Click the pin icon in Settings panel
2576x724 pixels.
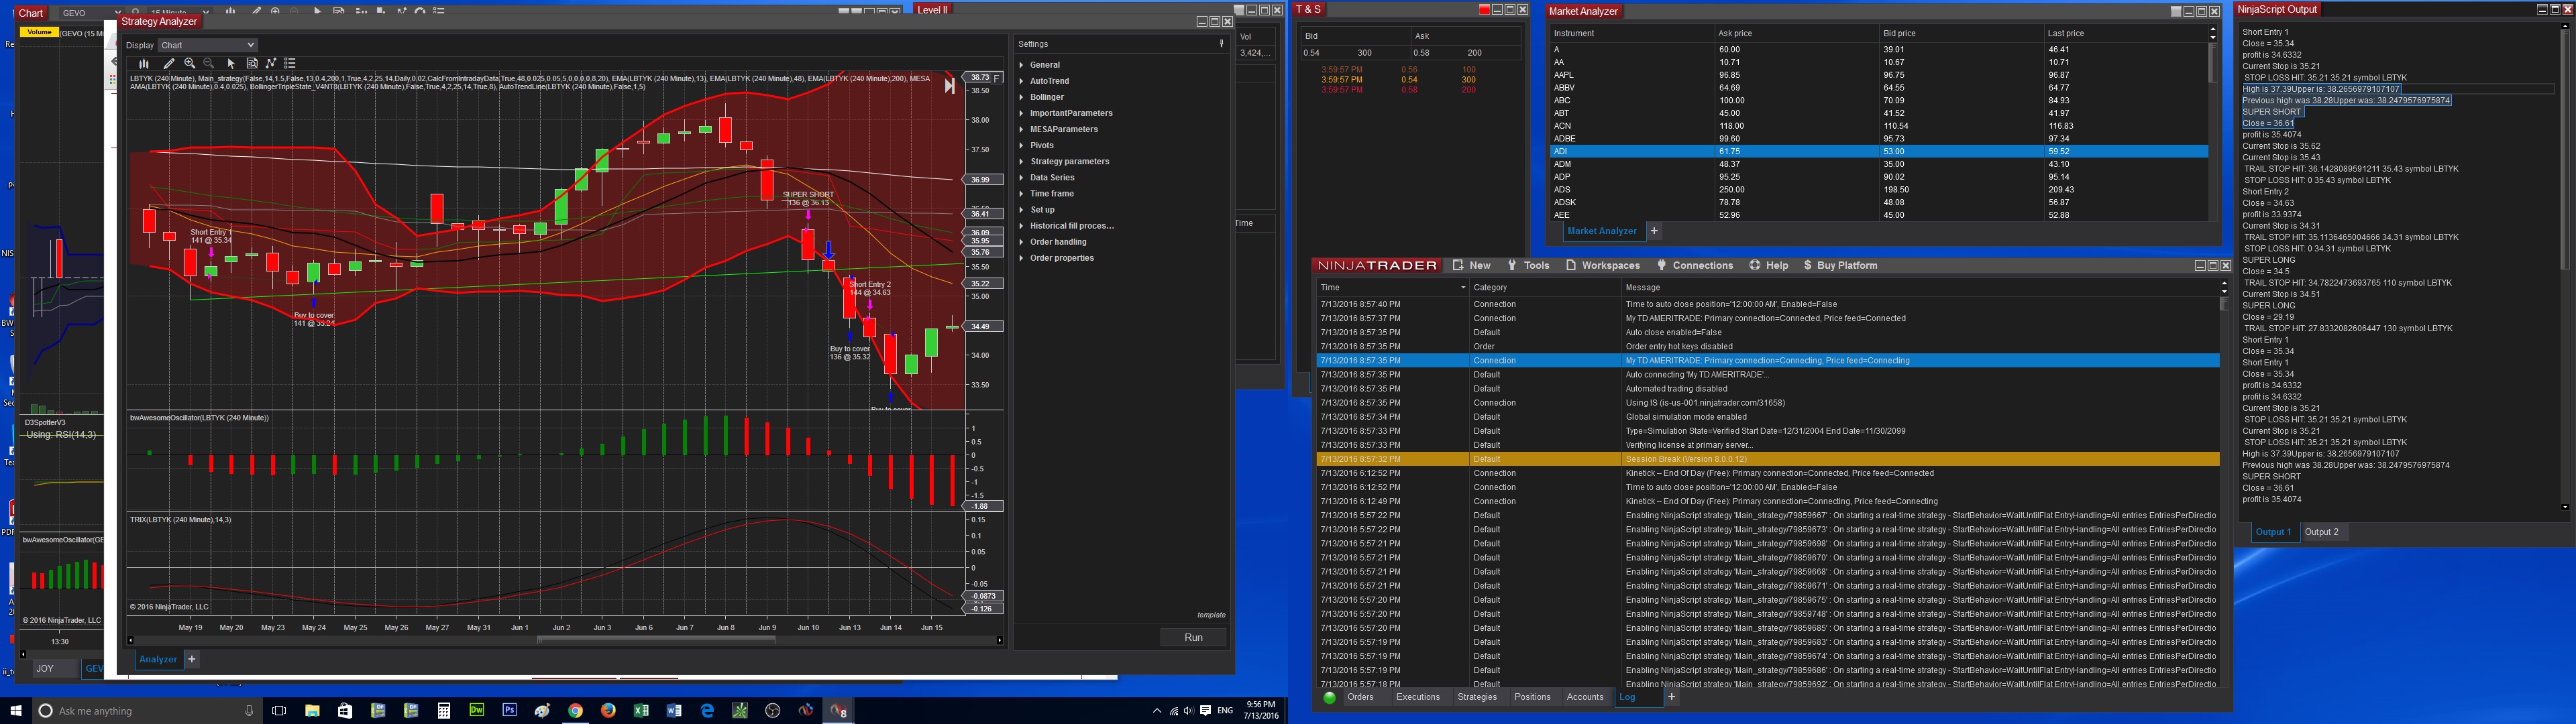1221,44
